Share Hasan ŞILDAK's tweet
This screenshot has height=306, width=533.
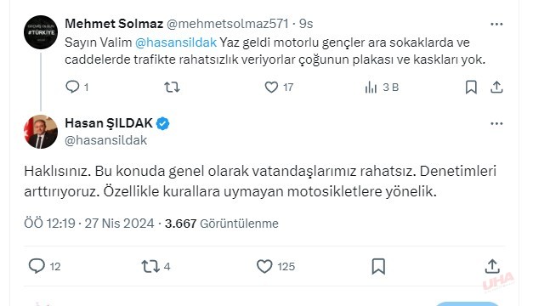(x=492, y=266)
